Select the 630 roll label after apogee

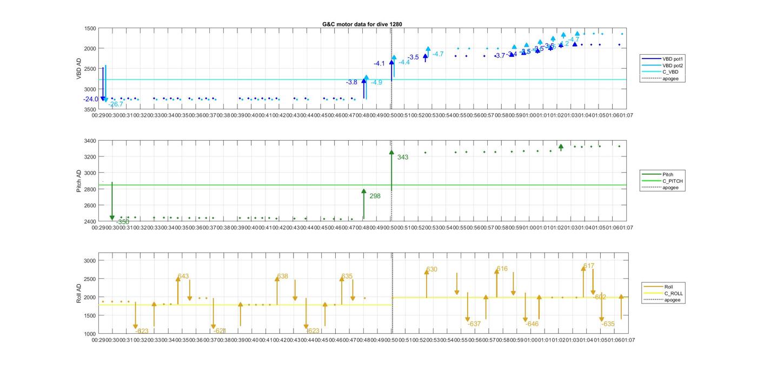pos(431,269)
